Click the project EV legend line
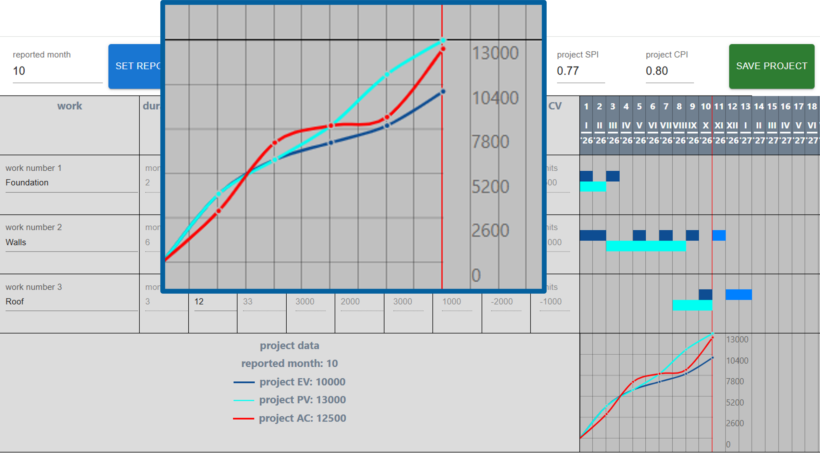820x453 pixels. (244, 382)
